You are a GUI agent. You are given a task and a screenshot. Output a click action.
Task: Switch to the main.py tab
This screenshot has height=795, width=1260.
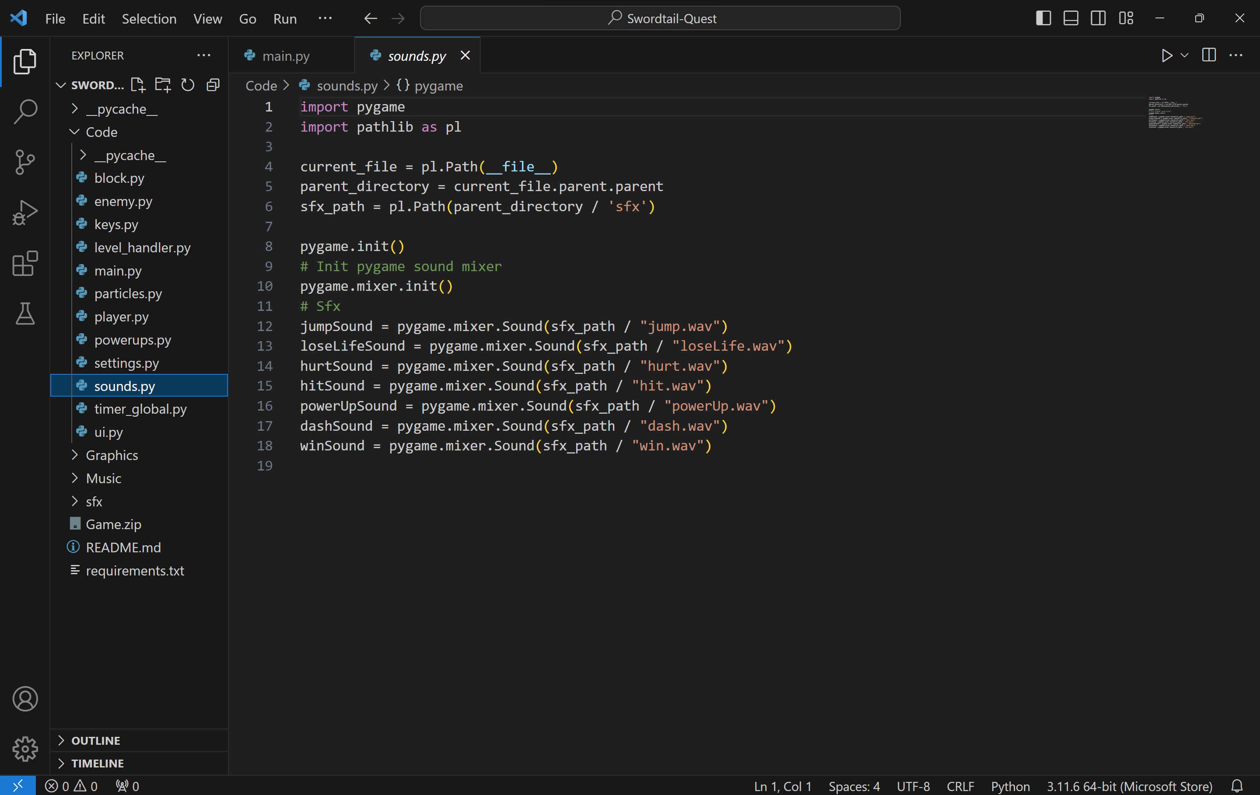coord(286,56)
